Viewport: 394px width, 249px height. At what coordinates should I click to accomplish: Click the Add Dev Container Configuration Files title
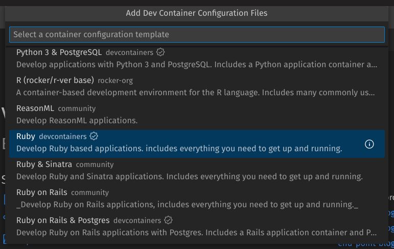197,13
